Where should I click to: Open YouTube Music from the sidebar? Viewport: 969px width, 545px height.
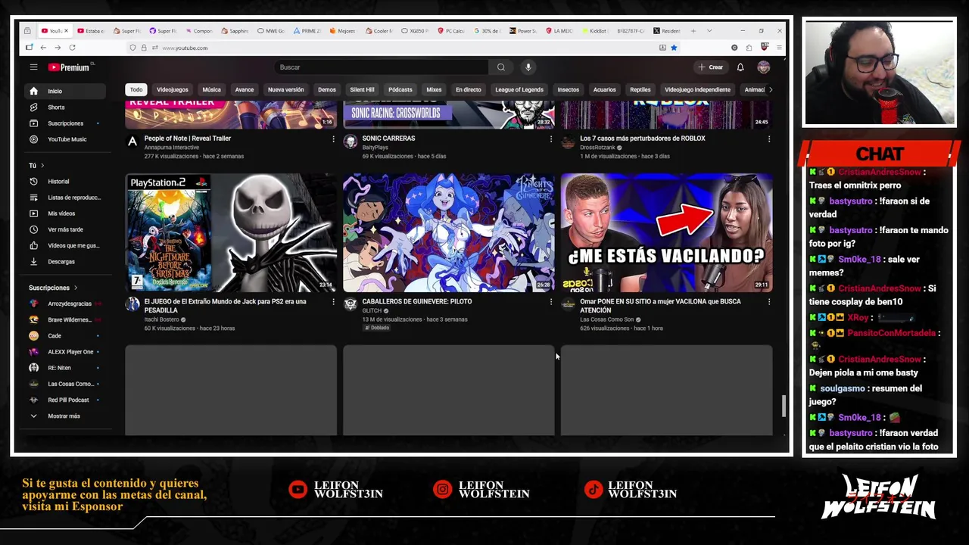(x=66, y=139)
